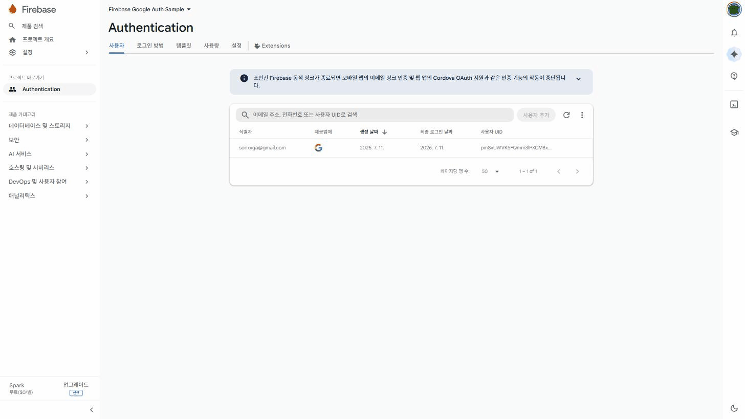Open the user account avatar

(734, 9)
